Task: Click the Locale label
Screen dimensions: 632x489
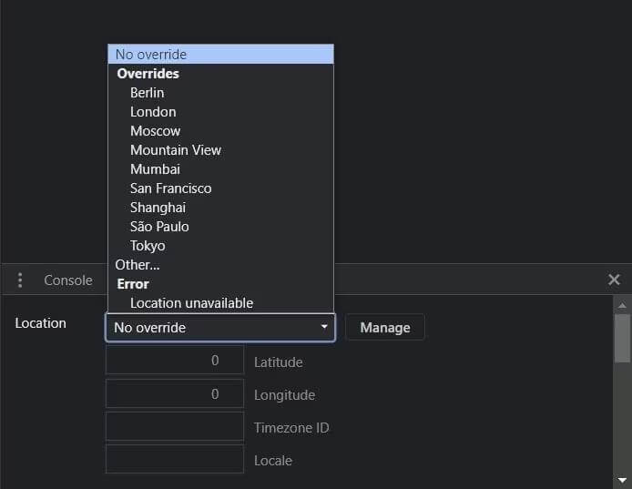Action: pos(273,461)
